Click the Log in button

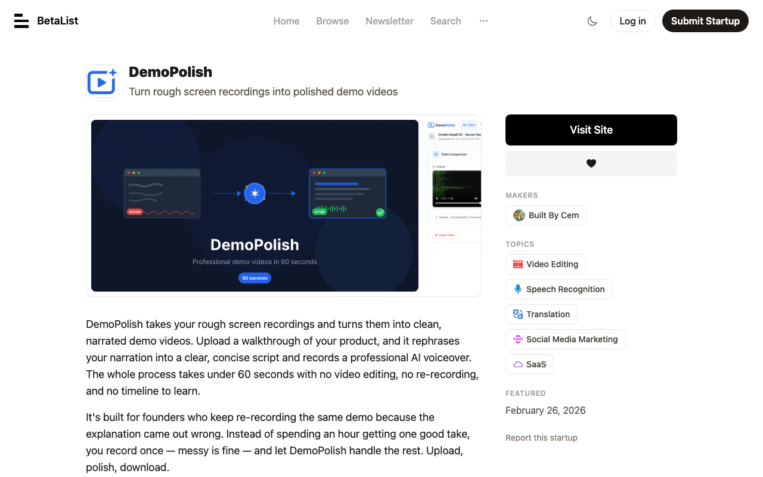(x=632, y=21)
